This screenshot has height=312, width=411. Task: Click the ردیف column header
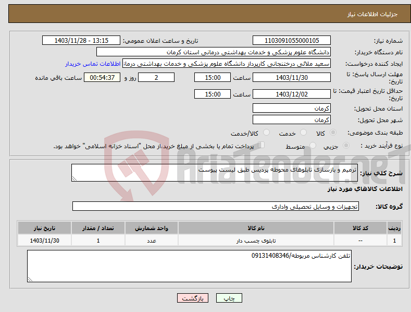[x=394, y=228]
